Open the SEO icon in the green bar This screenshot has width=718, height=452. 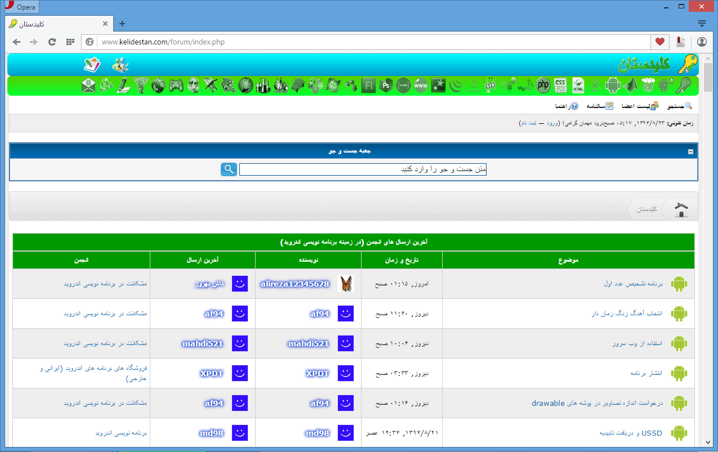tap(490, 85)
